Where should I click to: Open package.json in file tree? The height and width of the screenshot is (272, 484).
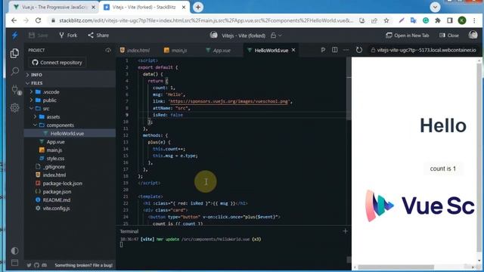tap(70, 192)
